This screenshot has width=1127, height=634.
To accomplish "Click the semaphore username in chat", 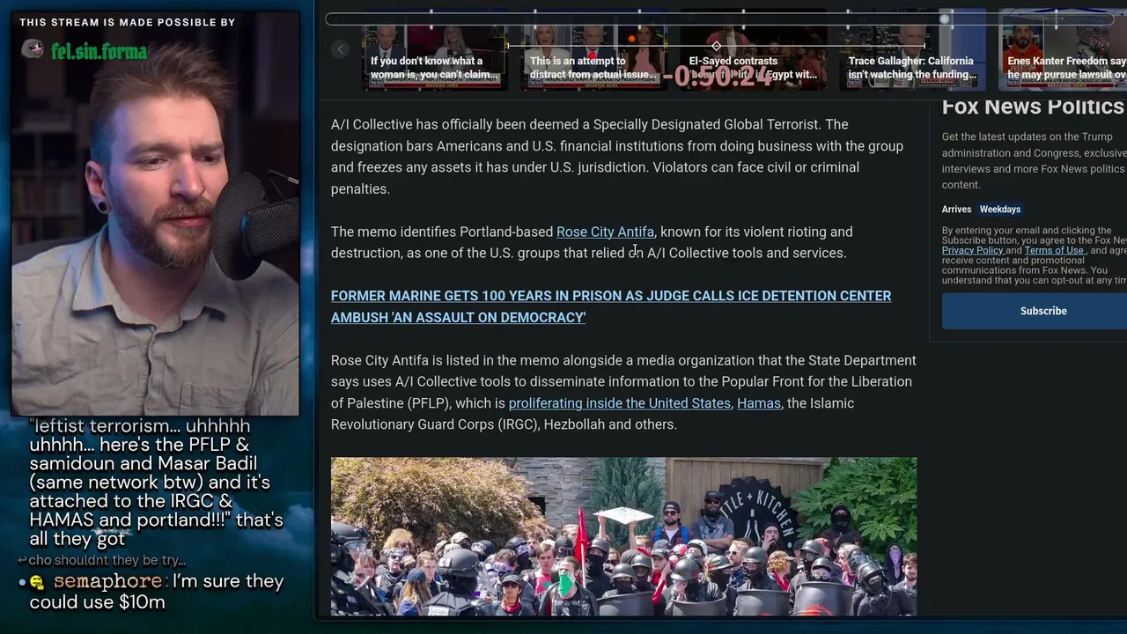I will coord(107,581).
